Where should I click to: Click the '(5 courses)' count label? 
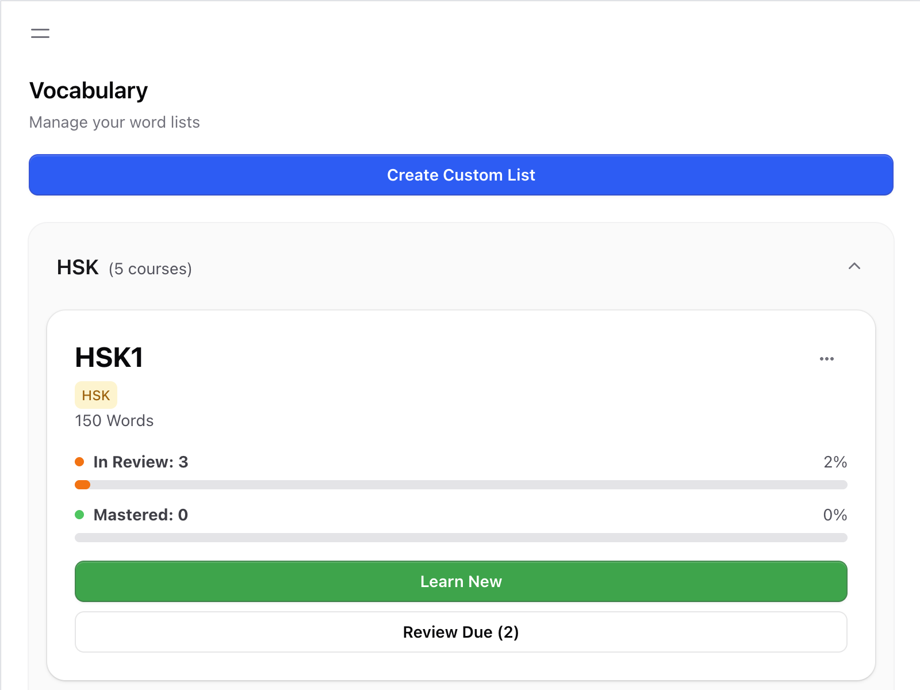pos(150,269)
